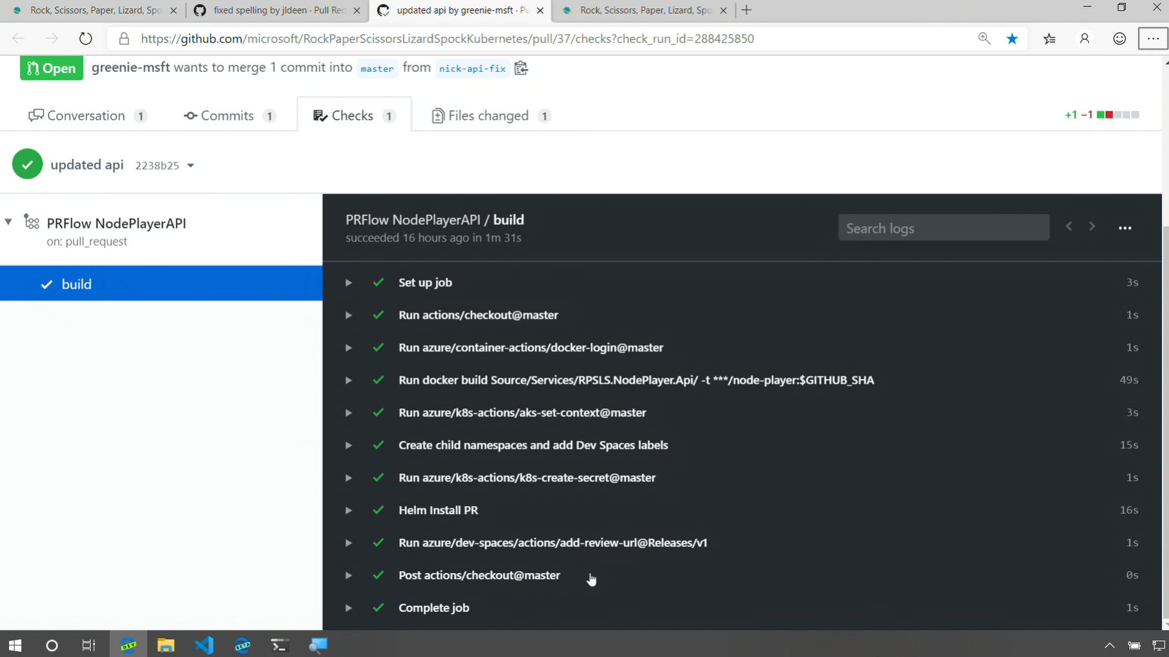1169x657 pixels.
Task: Open File Explorer from the taskbar
Action: click(x=165, y=645)
